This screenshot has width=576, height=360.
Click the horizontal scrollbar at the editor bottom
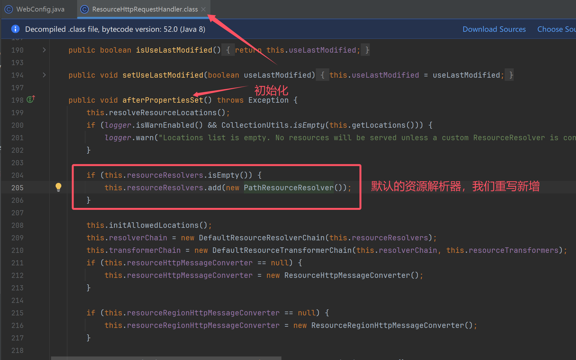tap(166, 358)
